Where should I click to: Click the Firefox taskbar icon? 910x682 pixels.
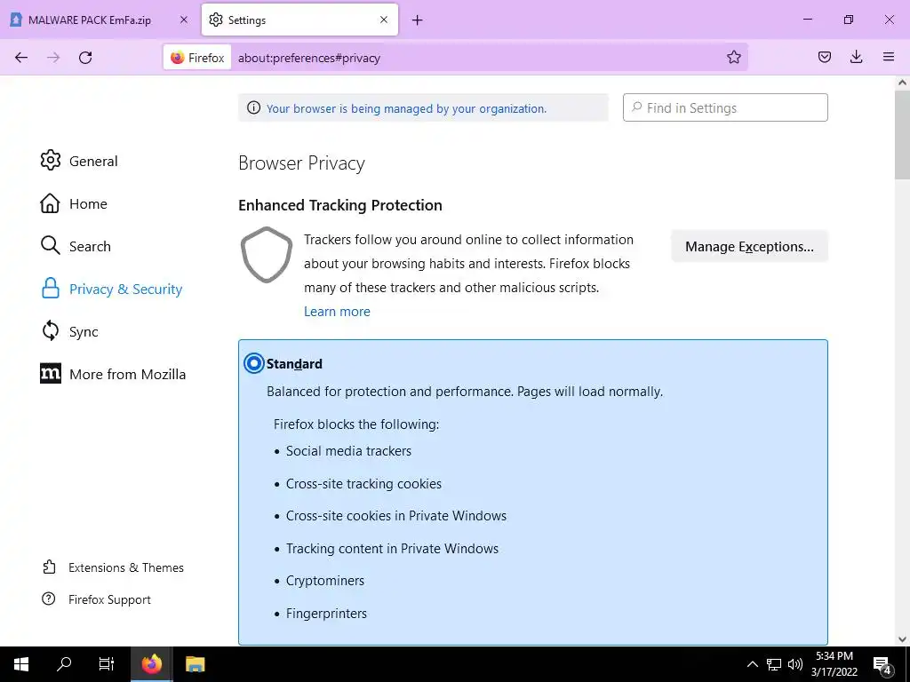click(x=151, y=664)
